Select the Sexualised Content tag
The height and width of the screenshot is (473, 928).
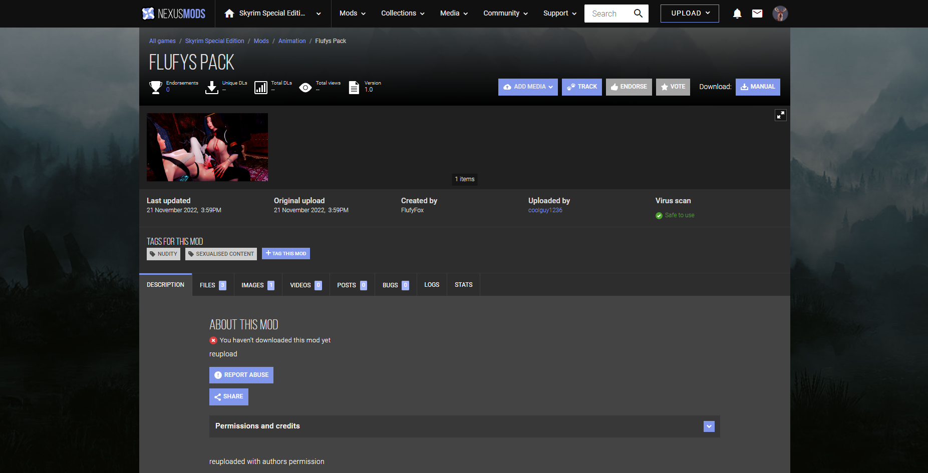pos(221,254)
